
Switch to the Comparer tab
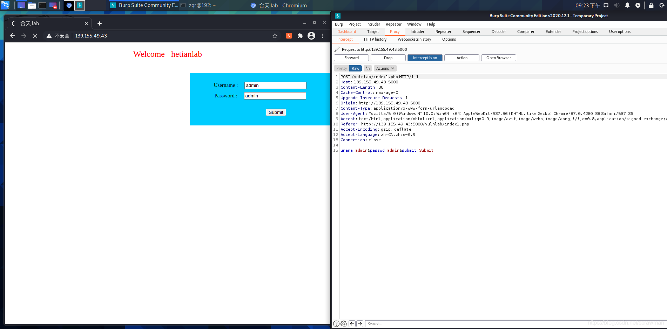[x=526, y=32]
